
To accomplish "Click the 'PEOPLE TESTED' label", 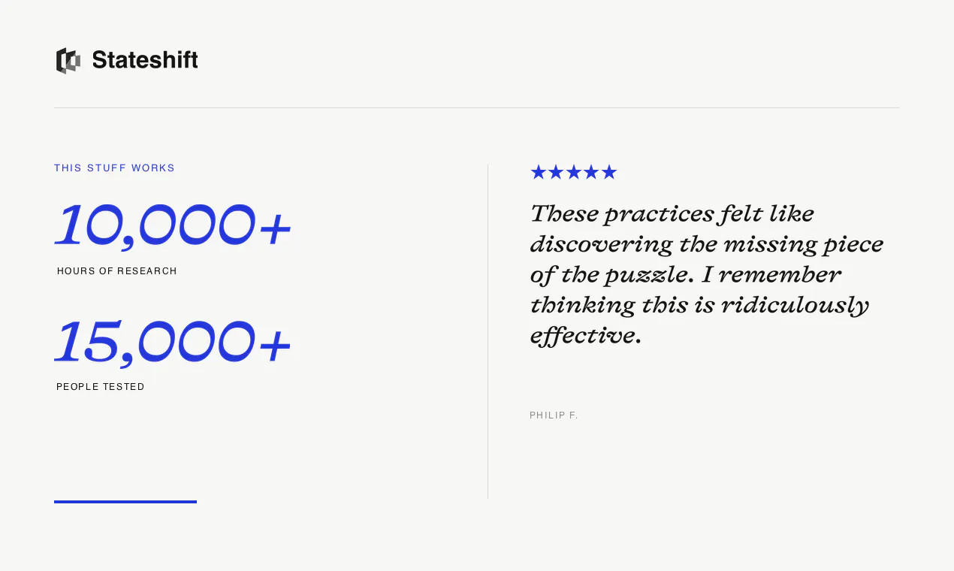I will click(101, 387).
